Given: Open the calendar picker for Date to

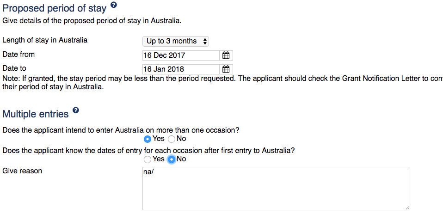Looking at the screenshot, I should click(x=226, y=69).
